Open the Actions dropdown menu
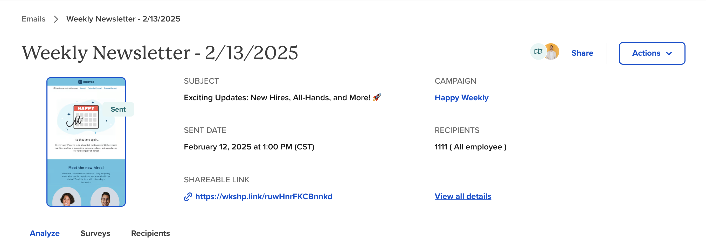The height and width of the screenshot is (245, 706). pyautogui.click(x=652, y=53)
